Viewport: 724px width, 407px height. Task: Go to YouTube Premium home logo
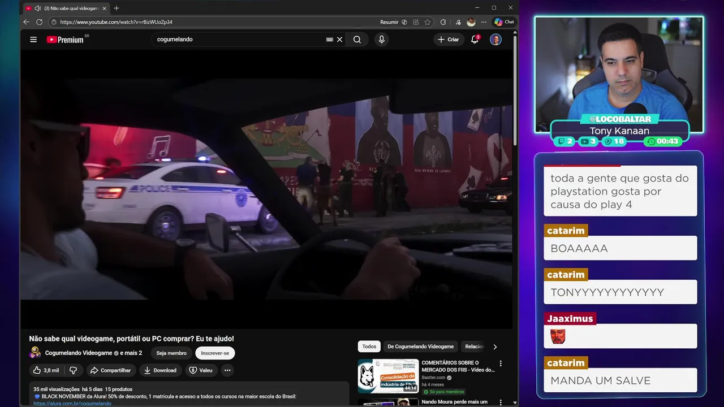coord(66,40)
